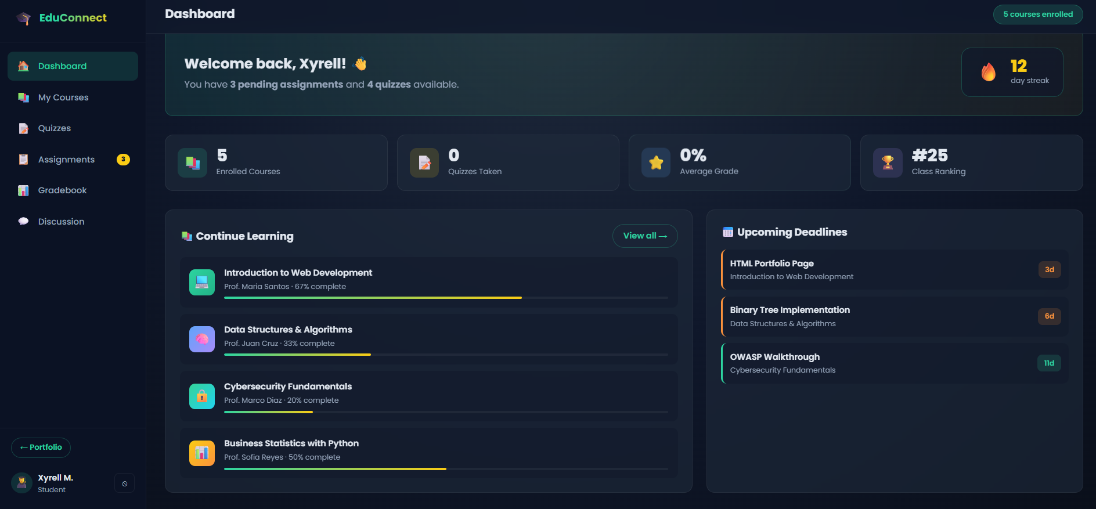Screen dimensions: 1096x509
Task: Open the HTML Portfolio Page deadline
Action: click(x=895, y=270)
